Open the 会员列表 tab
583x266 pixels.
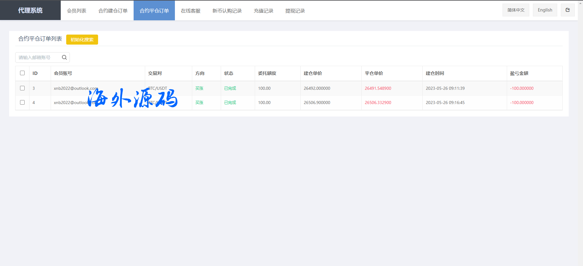coord(77,11)
